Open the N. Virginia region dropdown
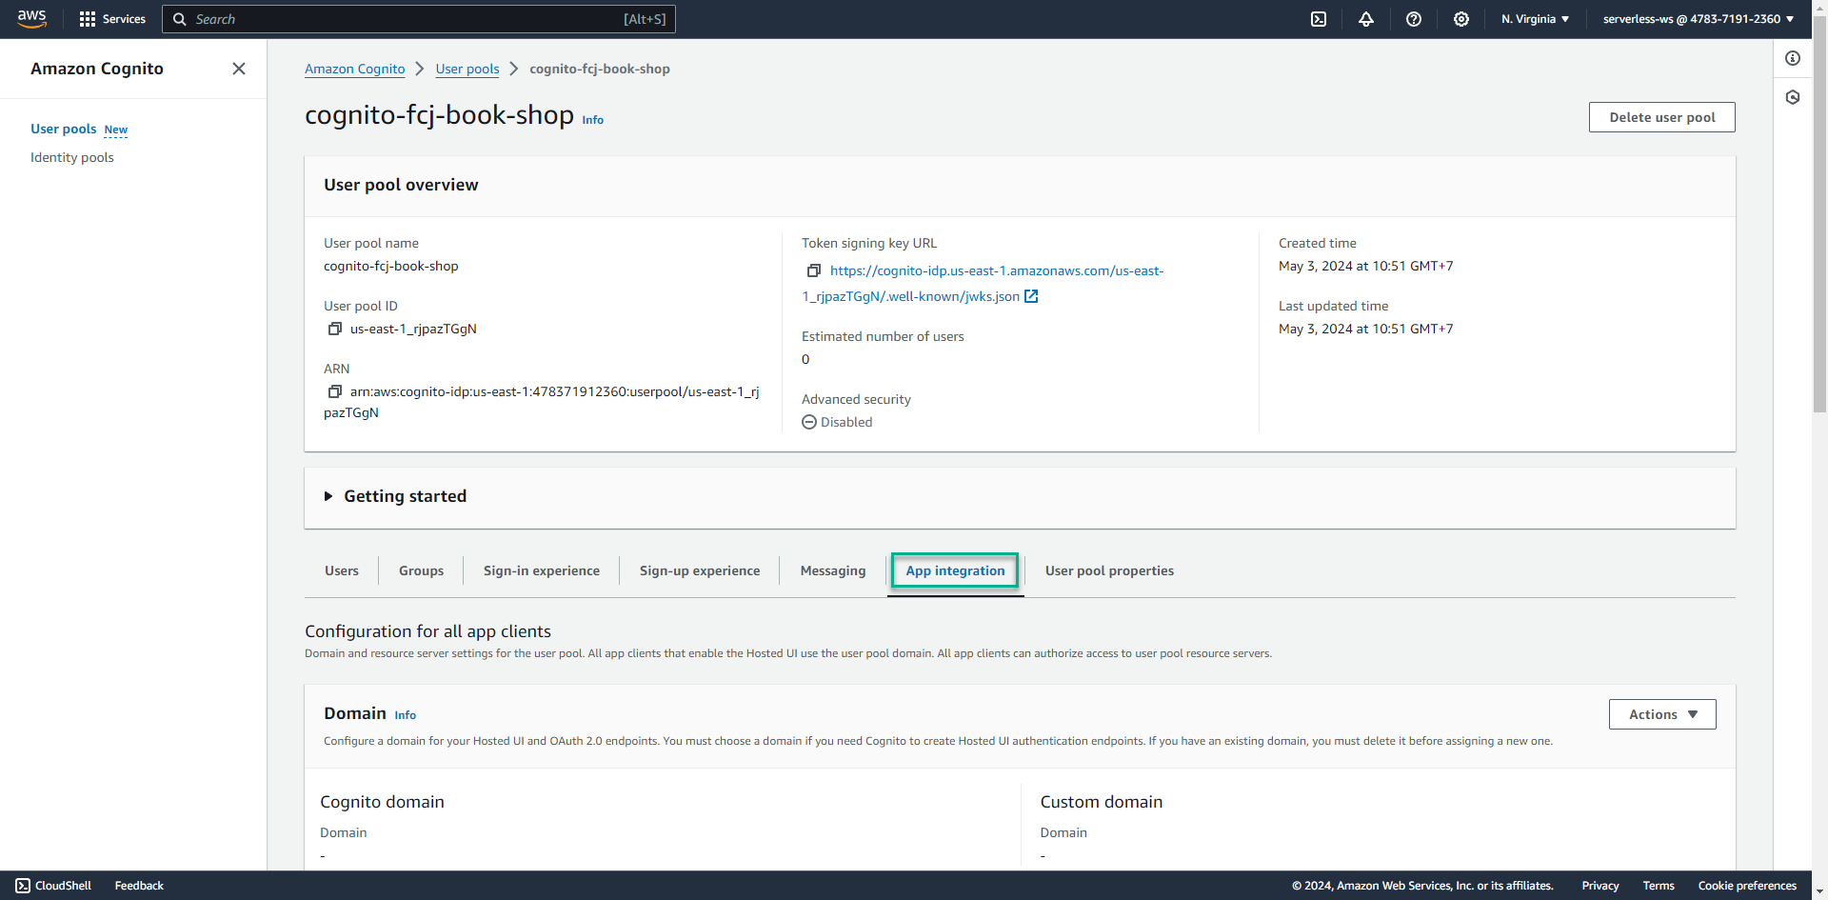Screen dimensions: 1828x900 [x=1535, y=19]
